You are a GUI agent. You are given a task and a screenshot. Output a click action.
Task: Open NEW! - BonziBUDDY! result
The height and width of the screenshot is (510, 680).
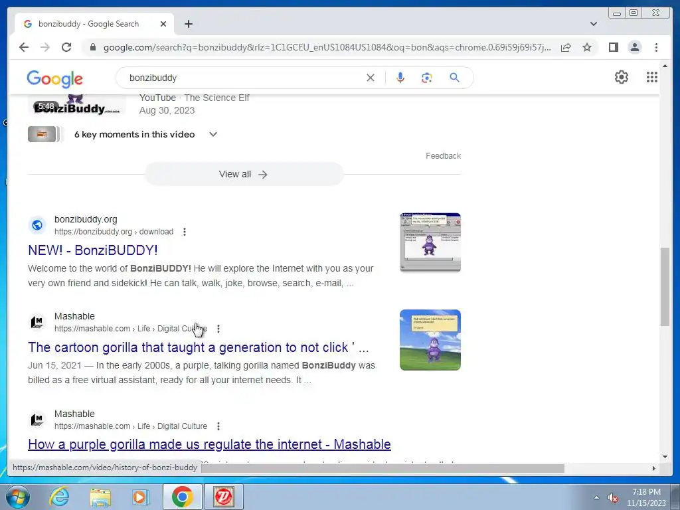point(93,250)
